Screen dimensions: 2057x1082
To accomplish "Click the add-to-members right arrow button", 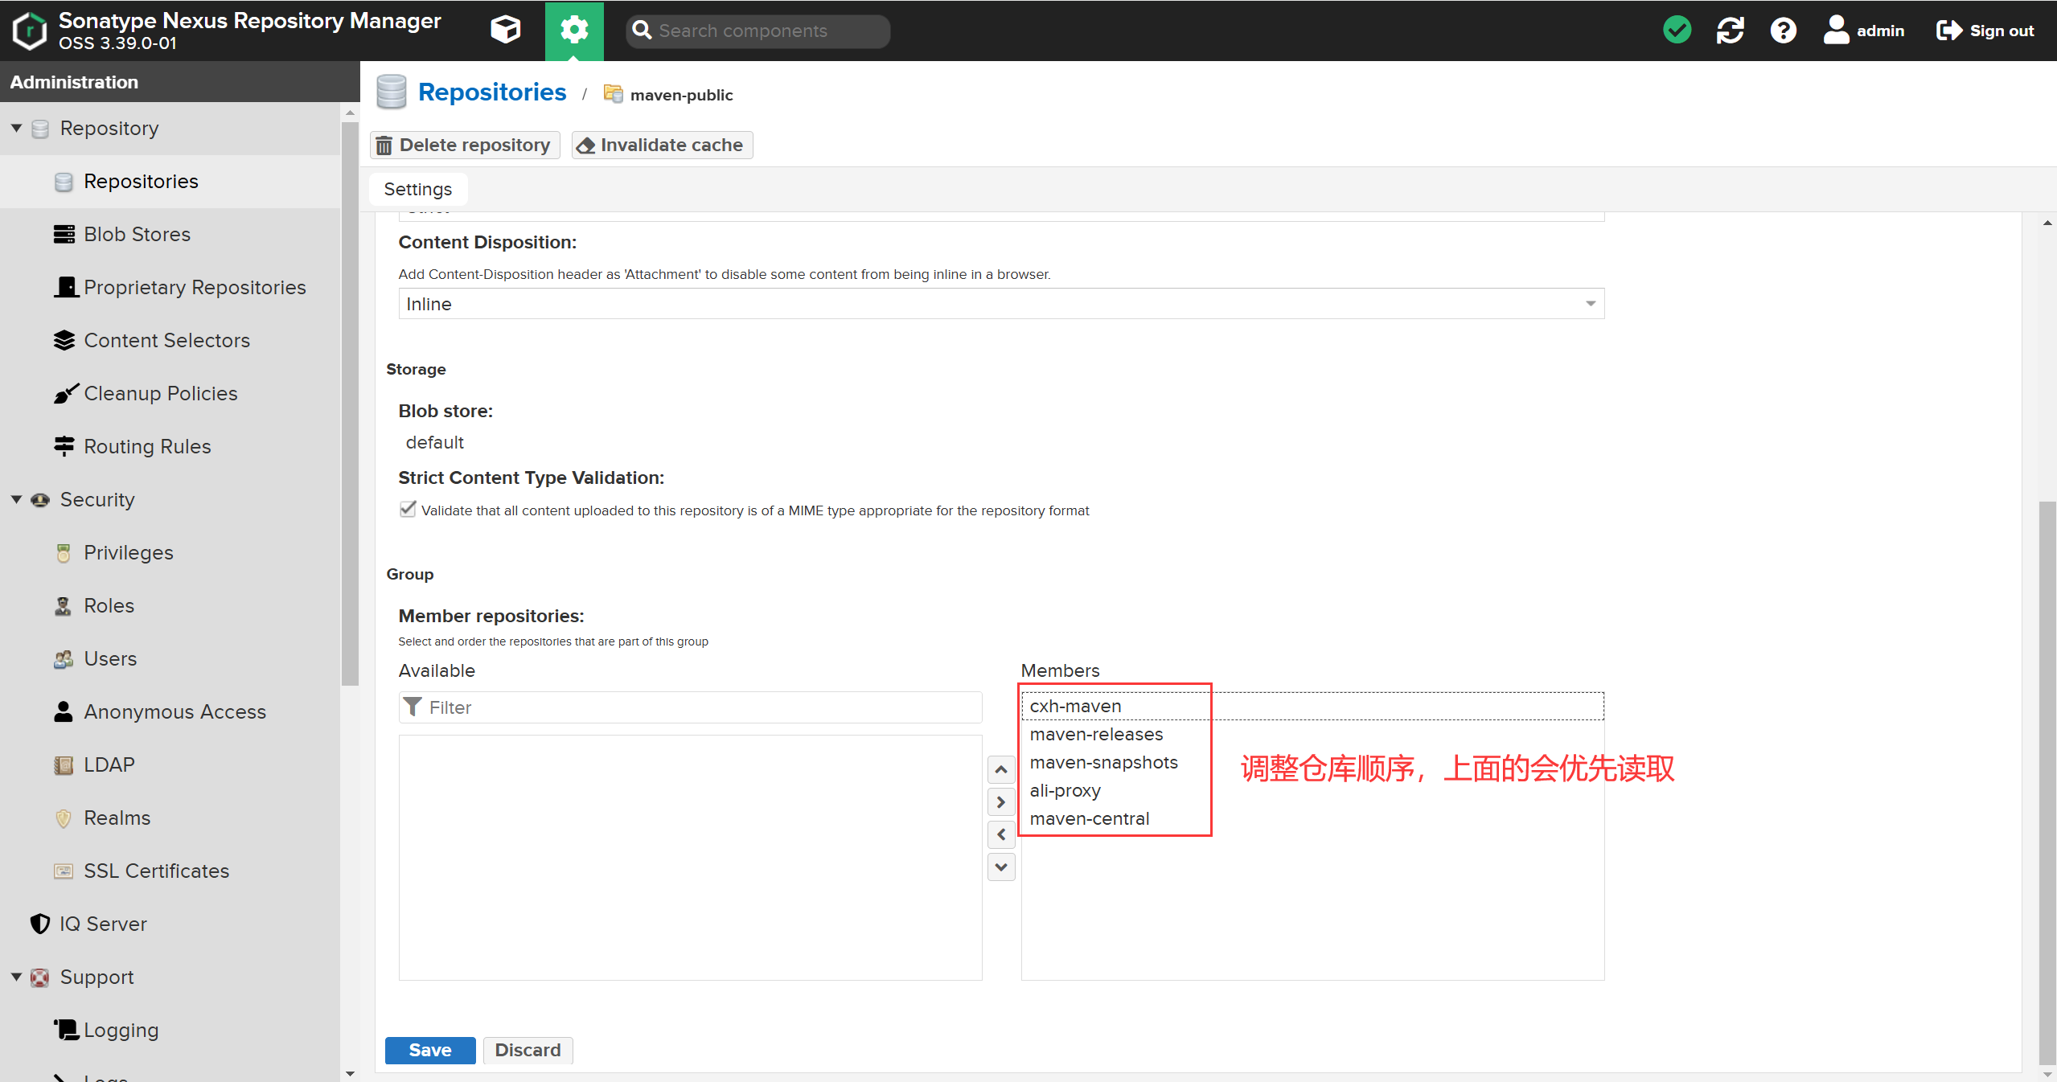I will [1000, 802].
